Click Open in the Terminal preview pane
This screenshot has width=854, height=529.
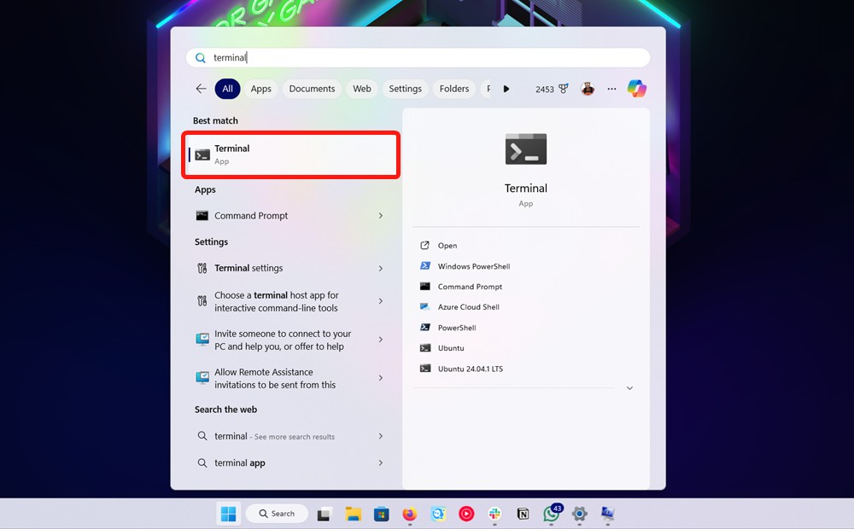click(438, 246)
